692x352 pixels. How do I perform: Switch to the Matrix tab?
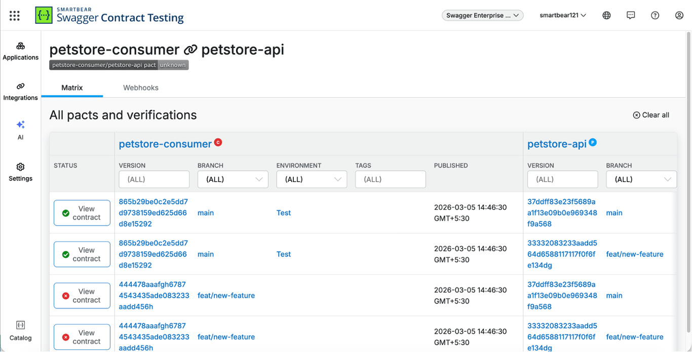click(72, 87)
